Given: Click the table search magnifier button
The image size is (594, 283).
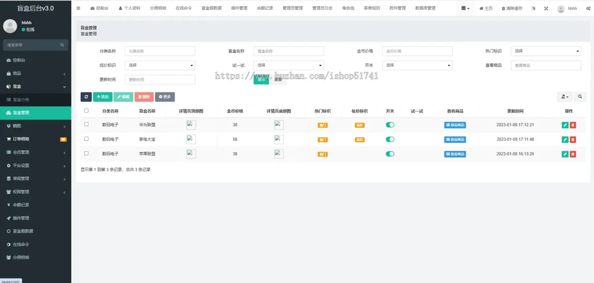Looking at the screenshot, I should coord(580,97).
